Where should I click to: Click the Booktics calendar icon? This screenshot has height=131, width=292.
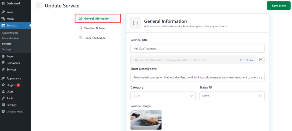(x=3, y=26)
